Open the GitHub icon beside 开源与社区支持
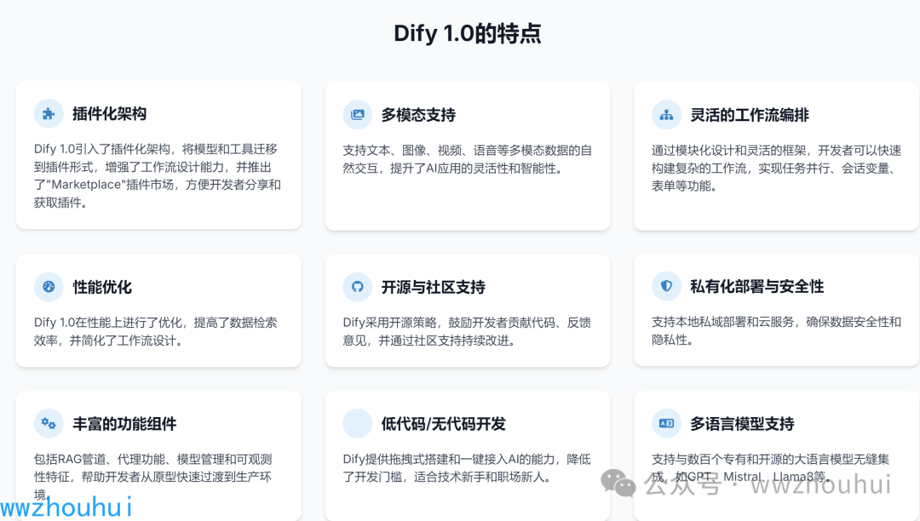920x521 pixels. point(358,287)
